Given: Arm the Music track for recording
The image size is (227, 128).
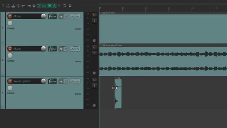Looking at the screenshot, I should click(10, 49).
